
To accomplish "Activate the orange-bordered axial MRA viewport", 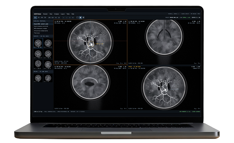I will (x=91, y=42).
